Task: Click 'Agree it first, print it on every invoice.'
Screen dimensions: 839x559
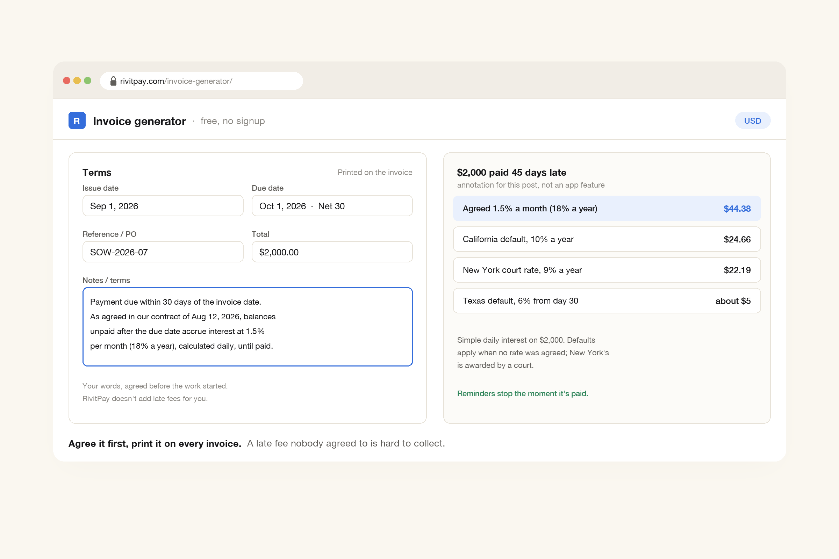Action: tap(155, 443)
